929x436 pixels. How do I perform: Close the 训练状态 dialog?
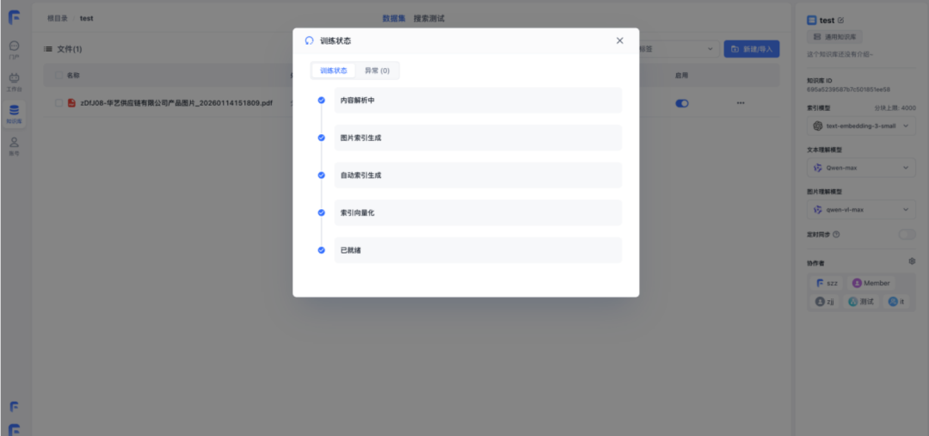(619, 40)
